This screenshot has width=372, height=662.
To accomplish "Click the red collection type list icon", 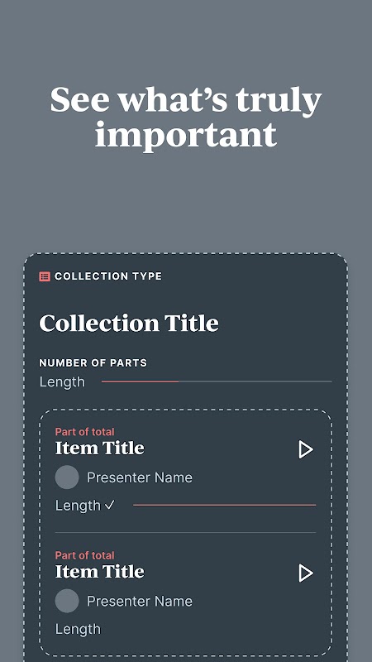I will click(45, 276).
